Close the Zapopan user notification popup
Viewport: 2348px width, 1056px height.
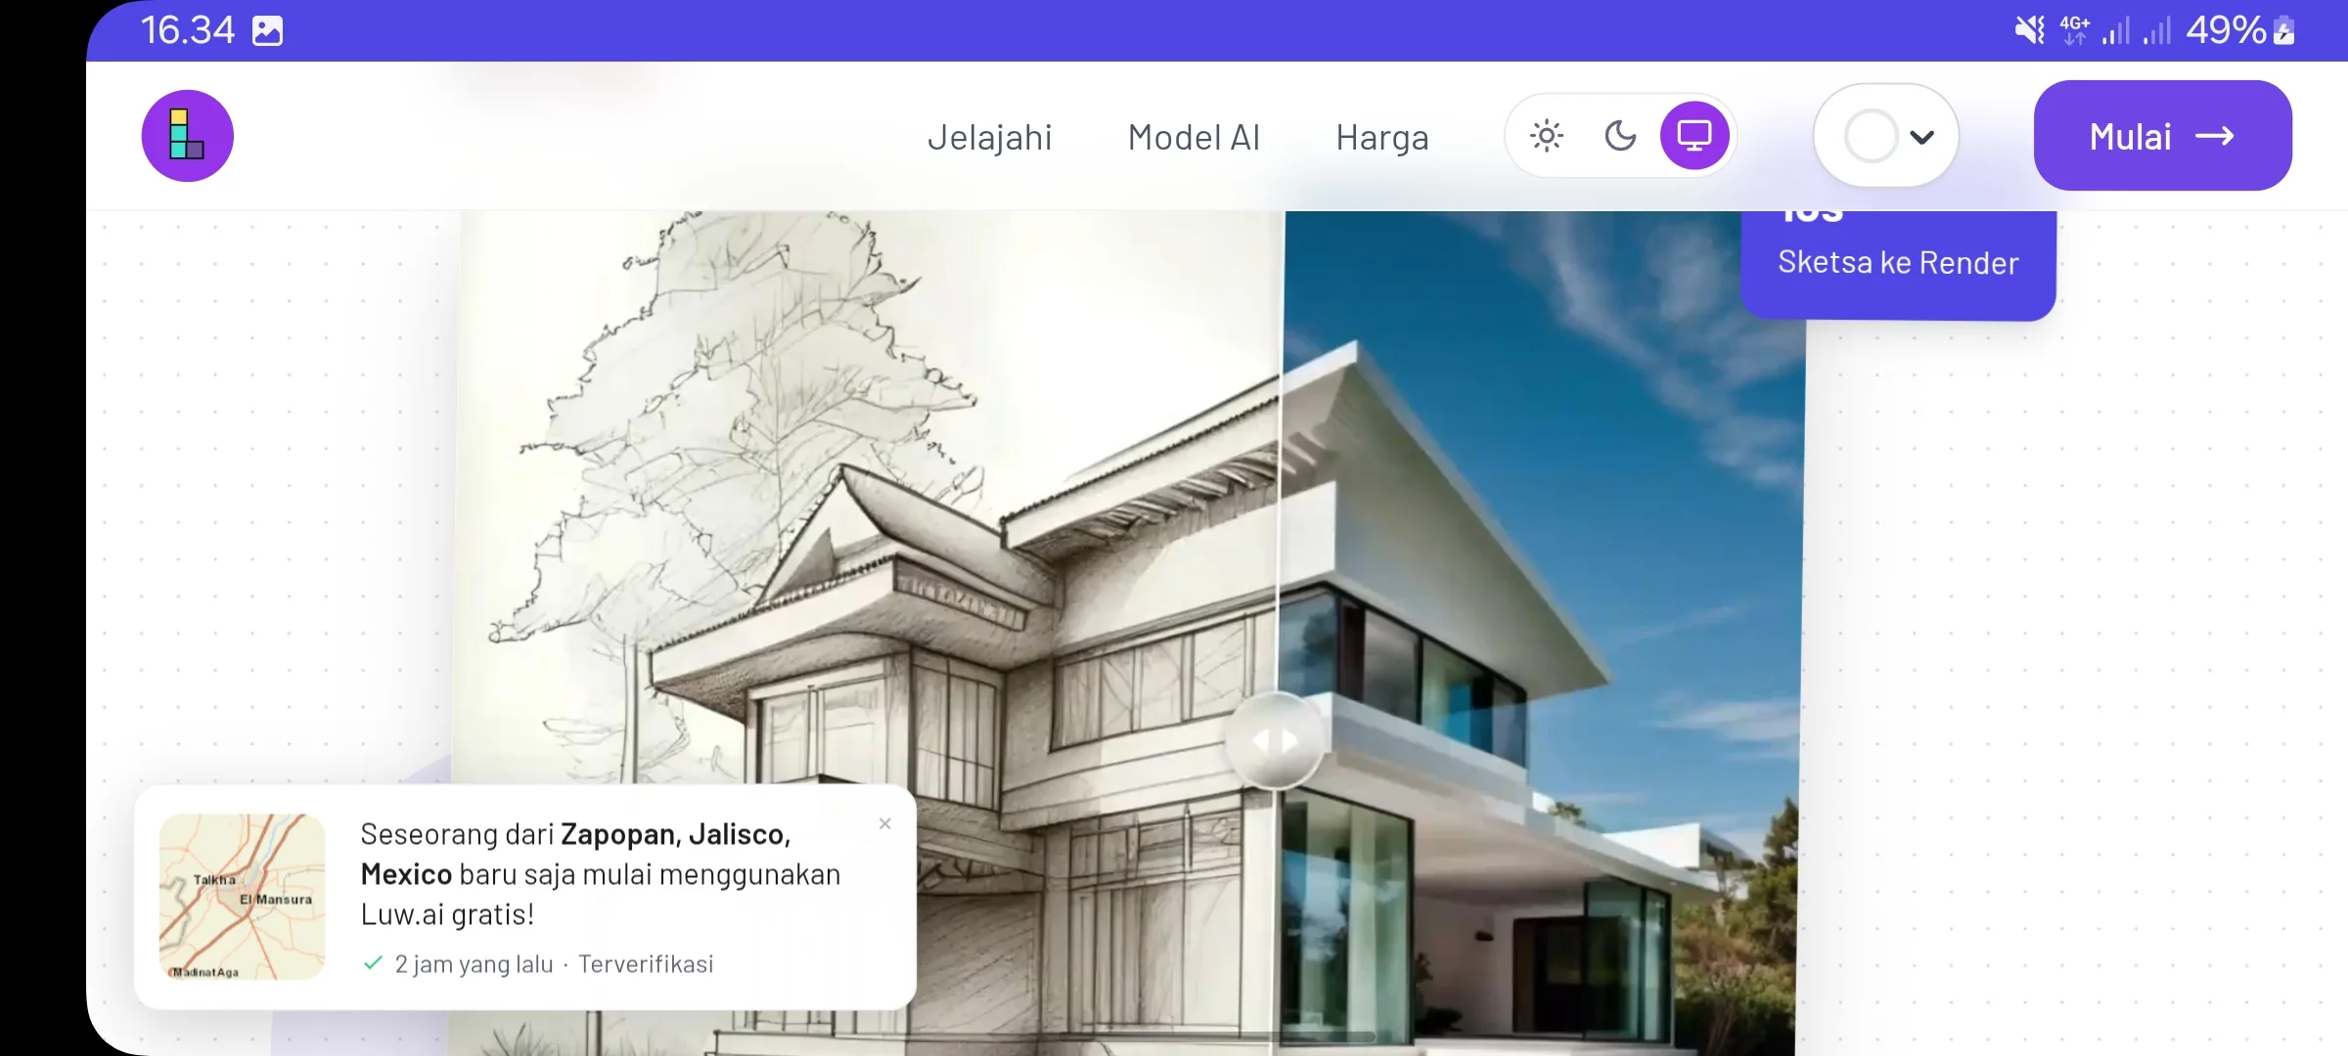(x=884, y=823)
